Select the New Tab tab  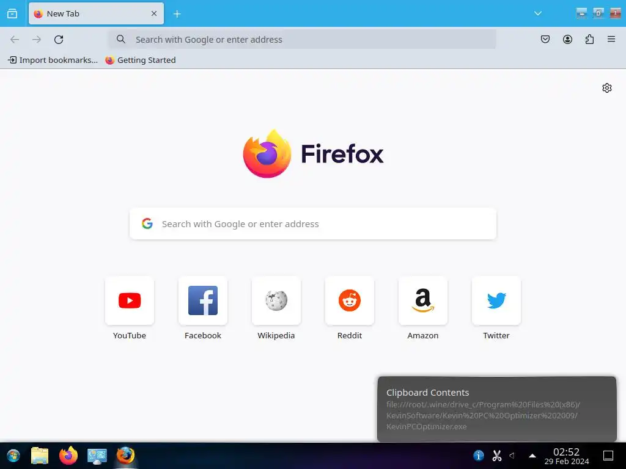pyautogui.click(x=96, y=13)
